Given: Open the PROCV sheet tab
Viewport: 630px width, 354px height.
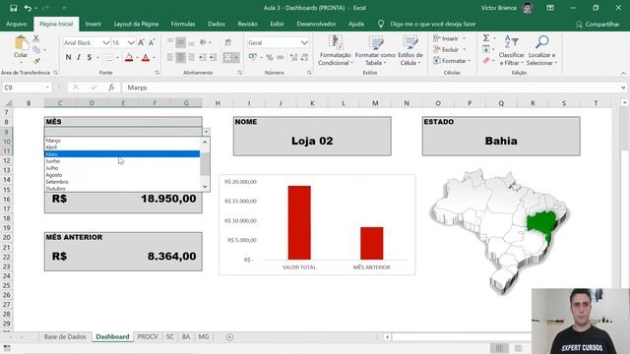Looking at the screenshot, I should click(x=148, y=336).
